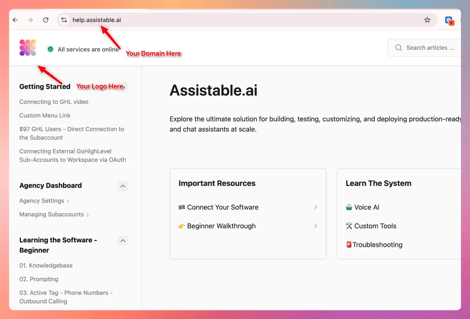Go back with the browser back arrow
The image size is (470, 319).
(15, 20)
